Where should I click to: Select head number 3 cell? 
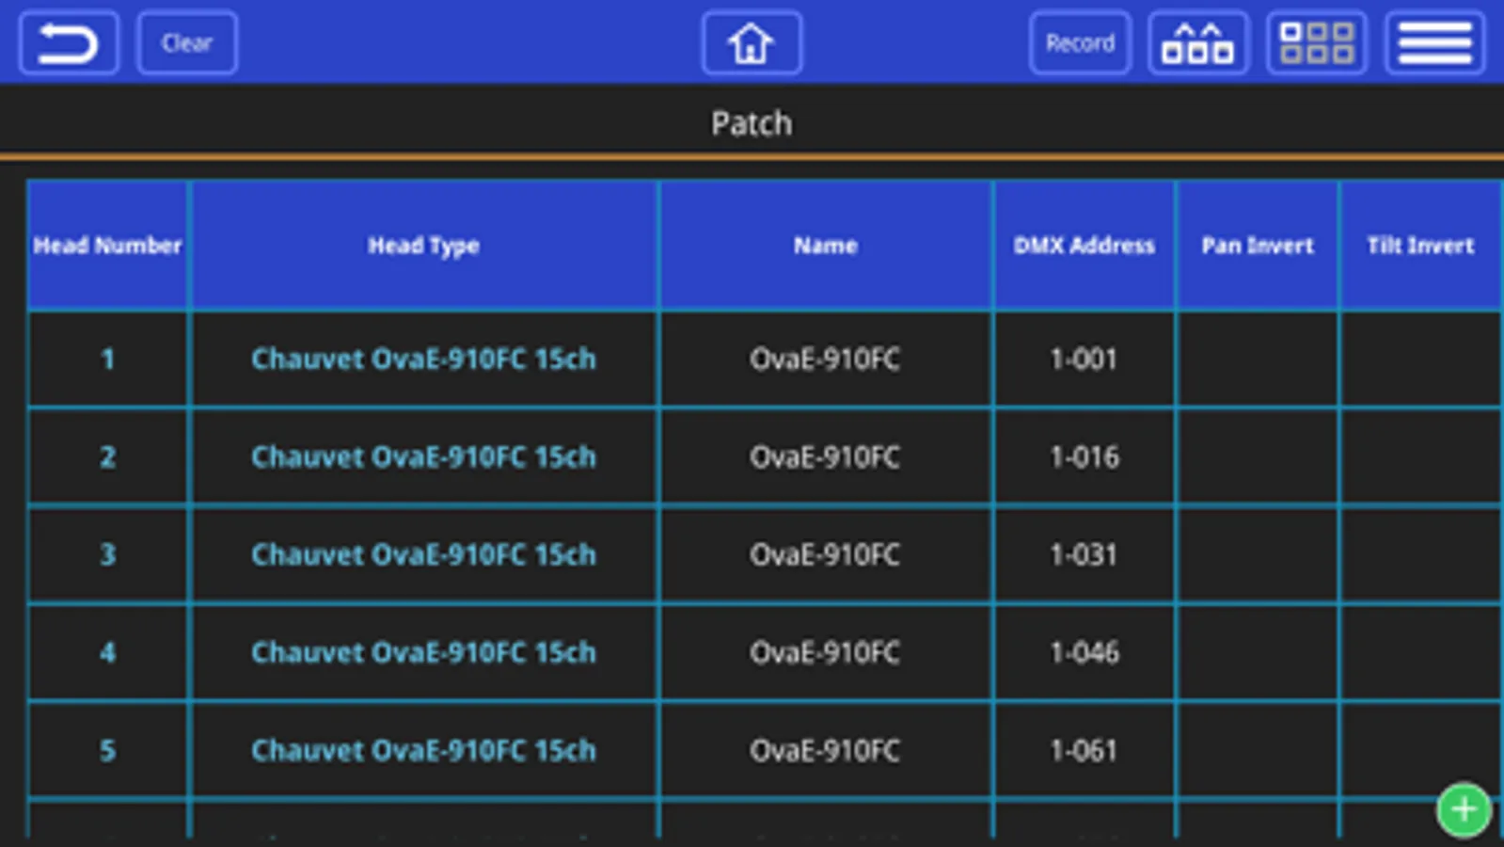[107, 555]
